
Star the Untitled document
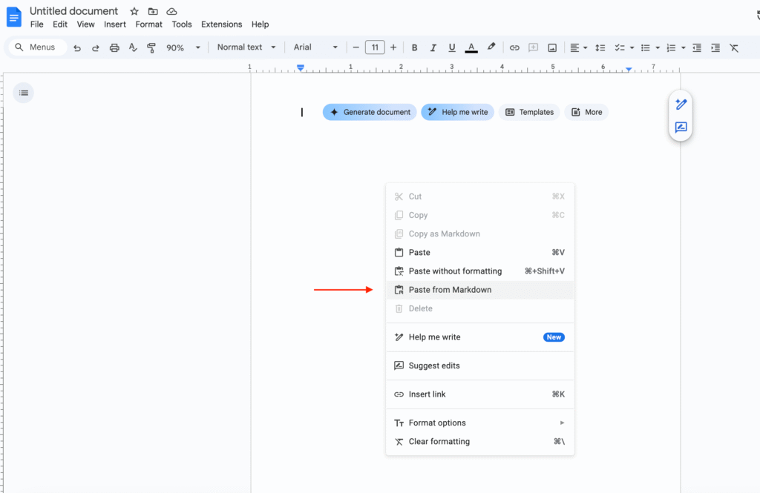click(x=134, y=11)
